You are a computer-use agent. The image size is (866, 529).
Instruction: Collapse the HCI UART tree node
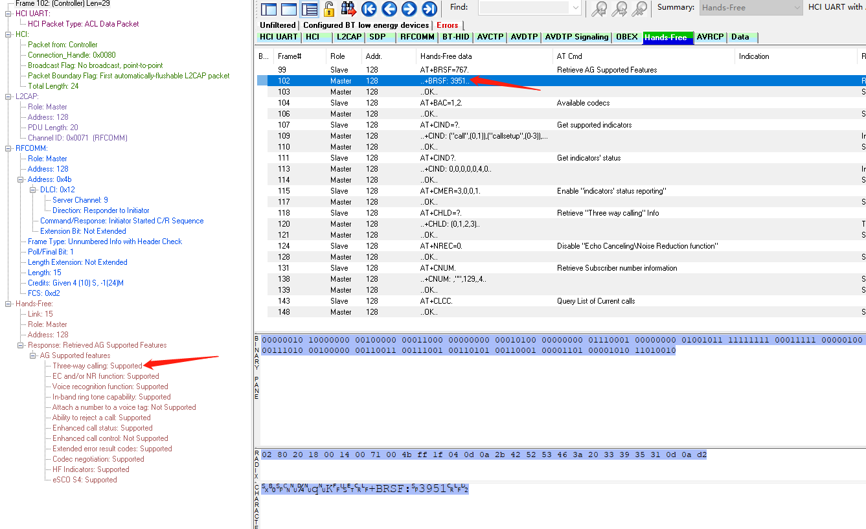coord(8,14)
